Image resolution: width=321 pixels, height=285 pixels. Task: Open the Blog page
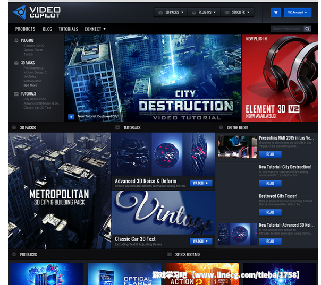point(47,29)
